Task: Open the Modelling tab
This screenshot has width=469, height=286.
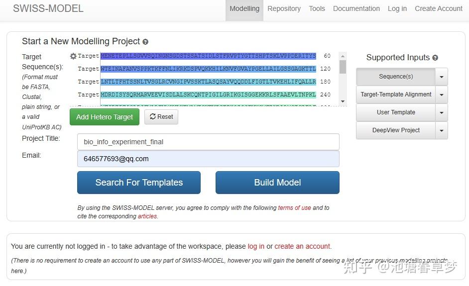Action: pyautogui.click(x=244, y=8)
